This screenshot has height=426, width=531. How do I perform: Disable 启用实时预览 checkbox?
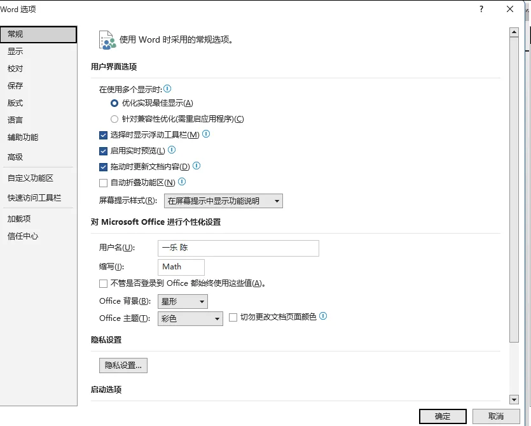click(x=103, y=152)
